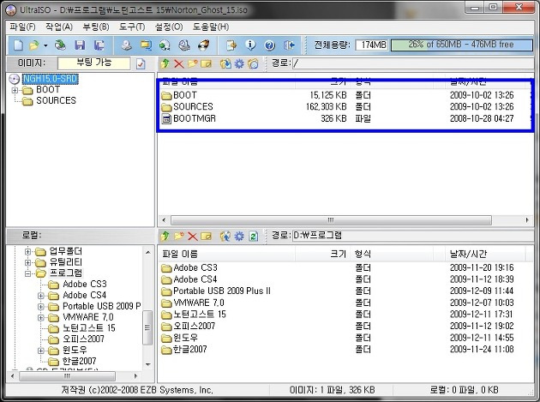This screenshot has height=402, width=540.
Task: Sort local list by 크기 column header
Action: coord(322,255)
